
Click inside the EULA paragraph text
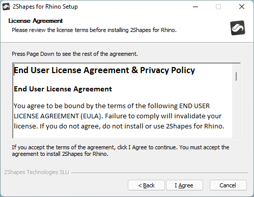[x=119, y=116]
